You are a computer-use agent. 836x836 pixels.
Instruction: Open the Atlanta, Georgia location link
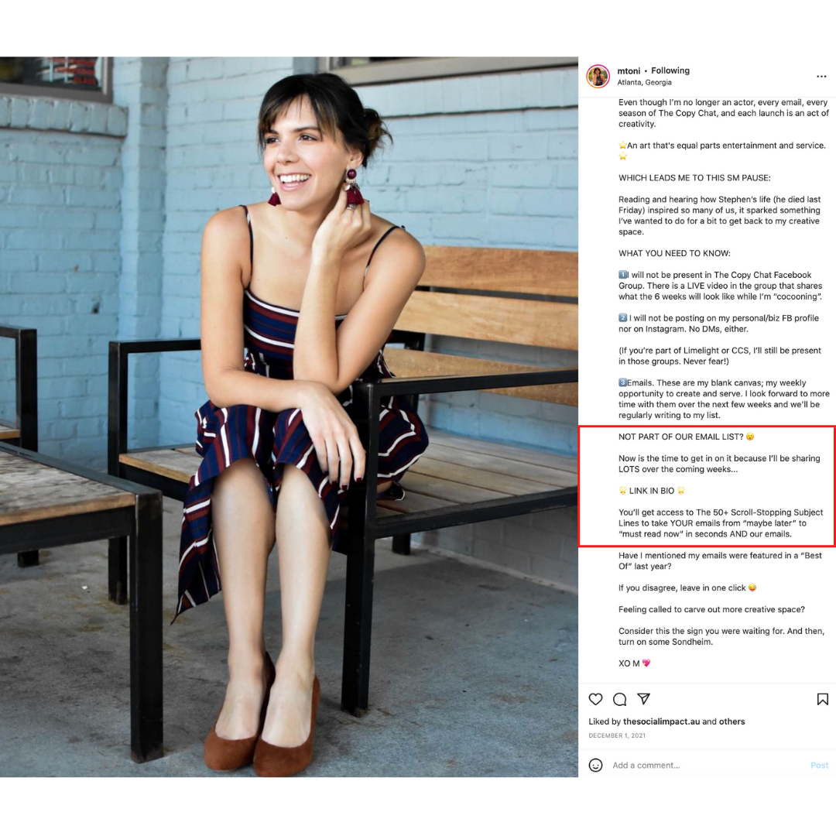pos(644,83)
